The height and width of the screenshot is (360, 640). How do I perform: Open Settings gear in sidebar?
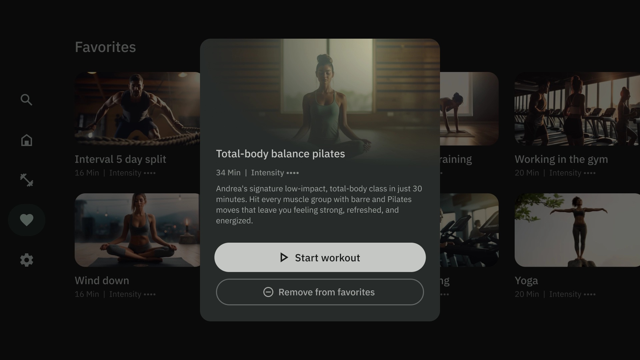(26, 260)
